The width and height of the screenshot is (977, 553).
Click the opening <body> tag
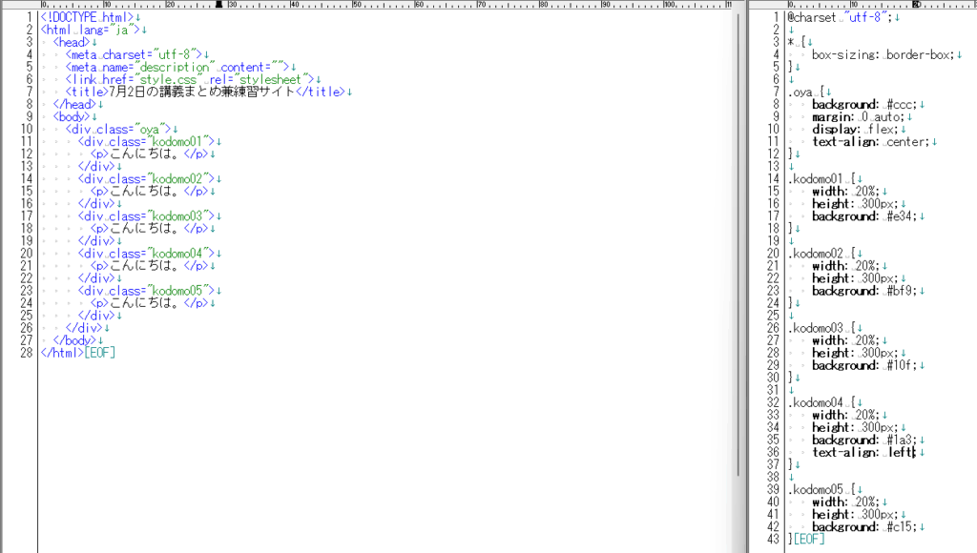click(73, 116)
